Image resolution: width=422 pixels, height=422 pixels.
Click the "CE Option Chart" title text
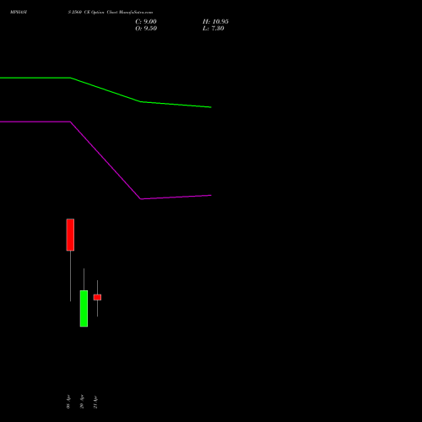pyautogui.click(x=101, y=13)
